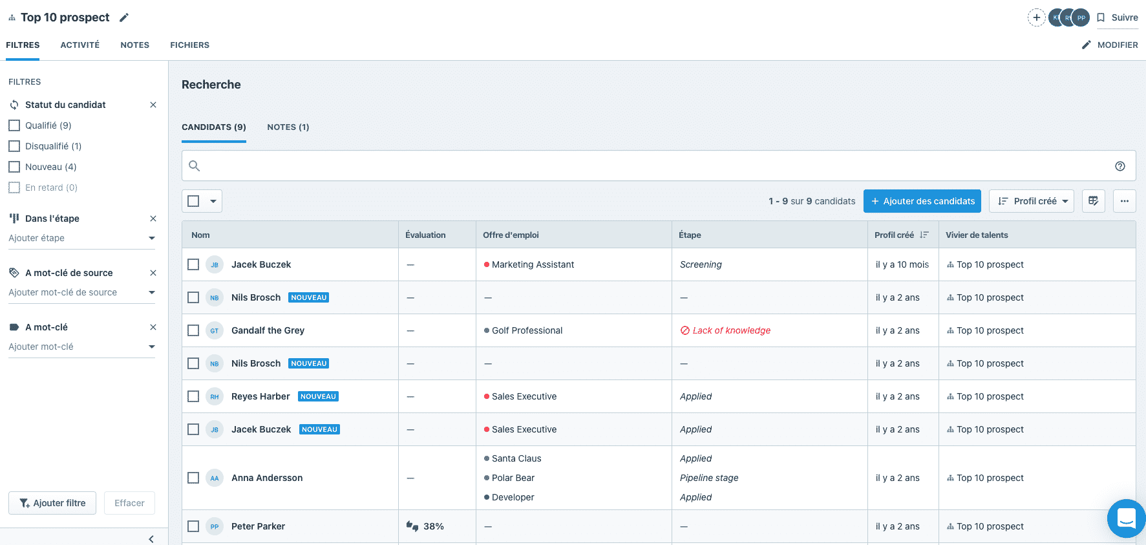Check the Qualifié (9) checkbox

tap(14, 125)
